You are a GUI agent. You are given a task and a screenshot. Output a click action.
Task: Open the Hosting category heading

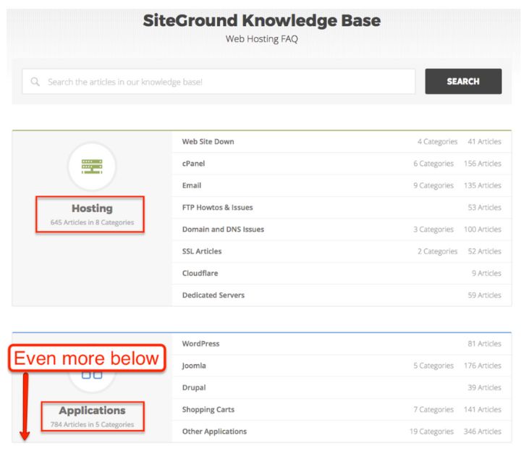pos(92,209)
